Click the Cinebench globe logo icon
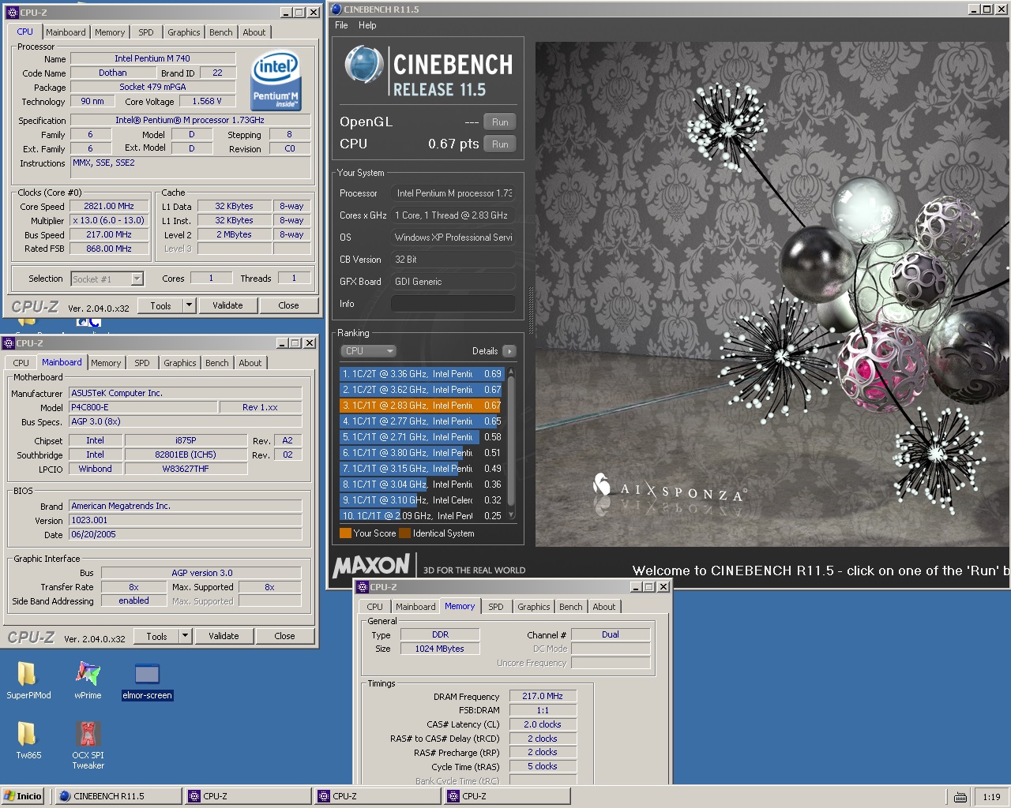This screenshot has height=808, width=1011. [364, 65]
